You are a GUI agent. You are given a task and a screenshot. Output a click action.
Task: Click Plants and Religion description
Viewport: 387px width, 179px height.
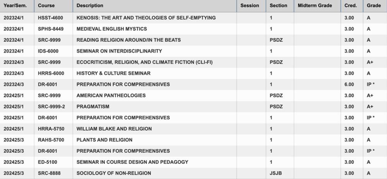click(x=104, y=140)
